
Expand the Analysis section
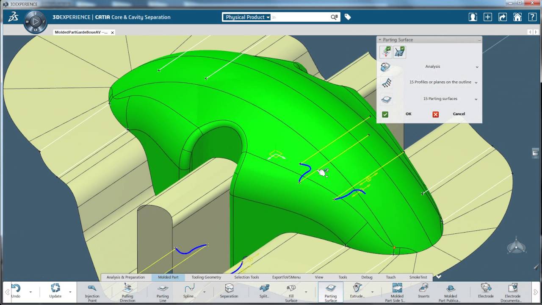tap(477, 67)
